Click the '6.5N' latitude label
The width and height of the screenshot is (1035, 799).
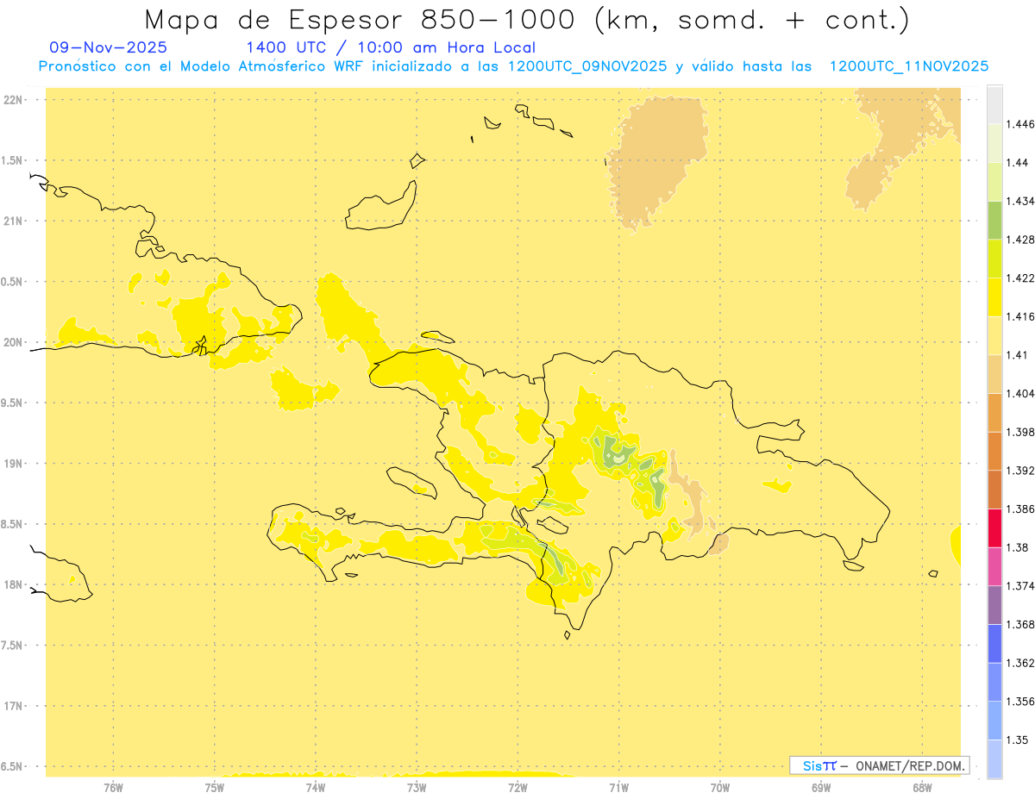point(11,766)
